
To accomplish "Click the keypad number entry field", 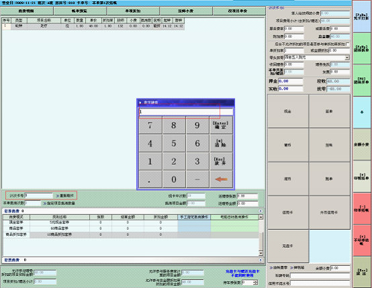I will (186, 111).
